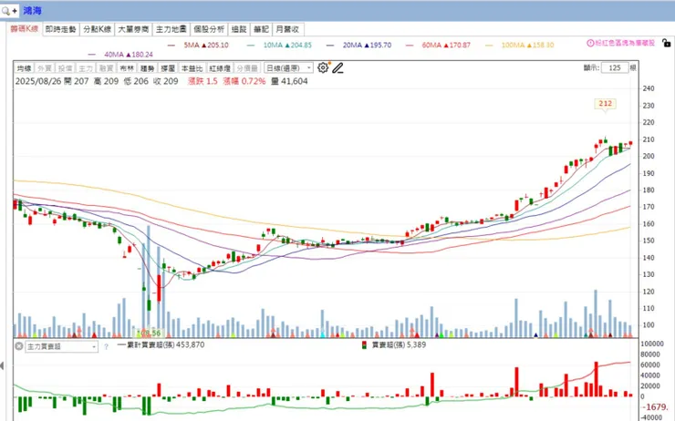
Task: Switch to the 月營收 tab
Action: [287, 29]
